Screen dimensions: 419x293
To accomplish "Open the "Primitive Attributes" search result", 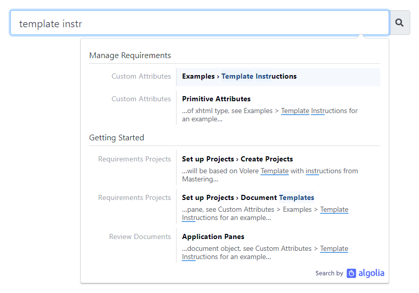I will [216, 99].
